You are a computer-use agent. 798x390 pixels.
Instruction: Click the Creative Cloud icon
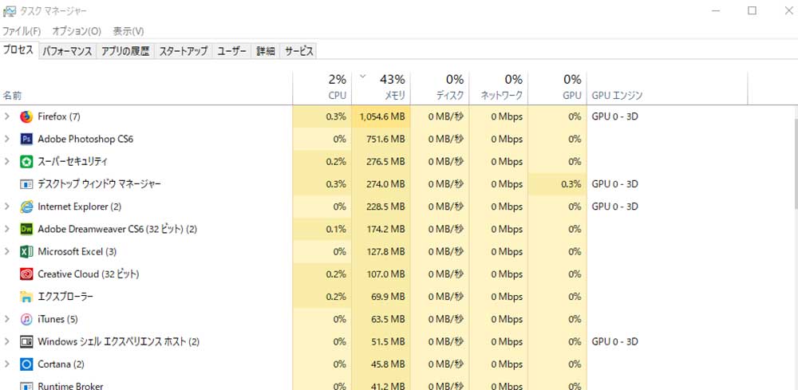click(26, 274)
